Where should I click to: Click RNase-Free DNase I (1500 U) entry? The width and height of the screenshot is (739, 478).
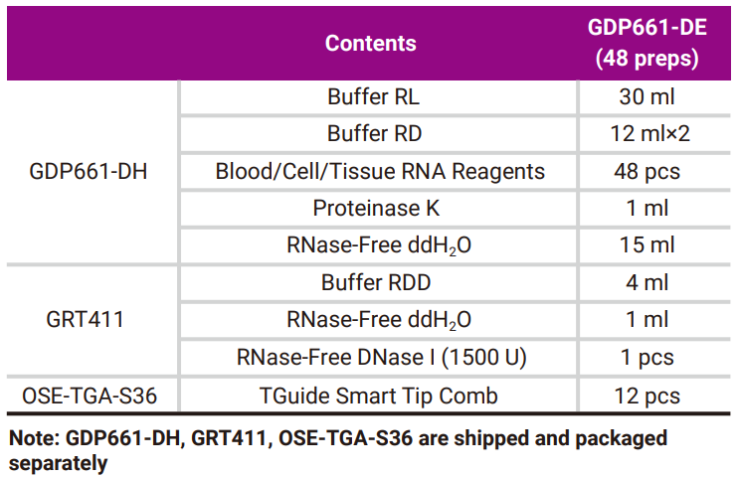(x=381, y=358)
